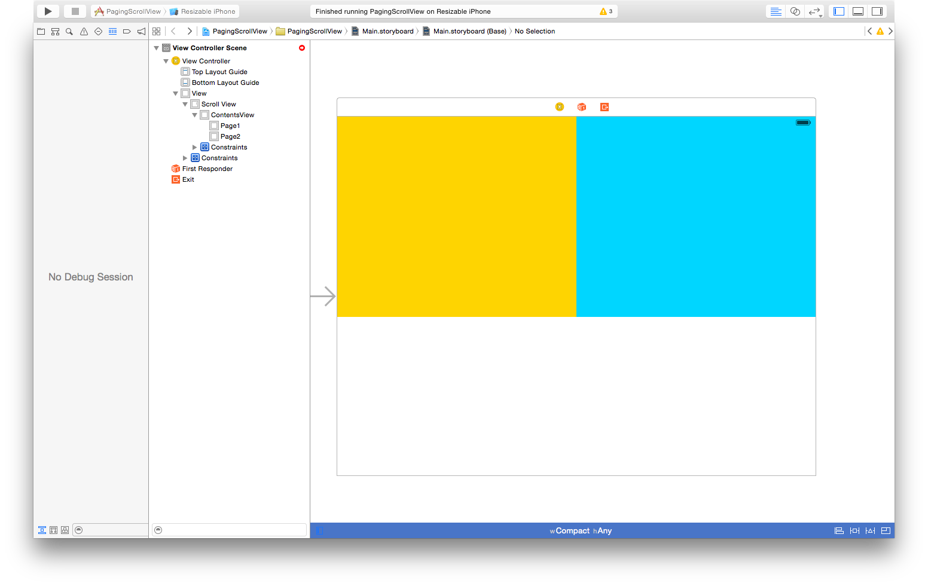Open the Report navigator
Image resolution: width=928 pixels, height=586 pixels.
141,31
